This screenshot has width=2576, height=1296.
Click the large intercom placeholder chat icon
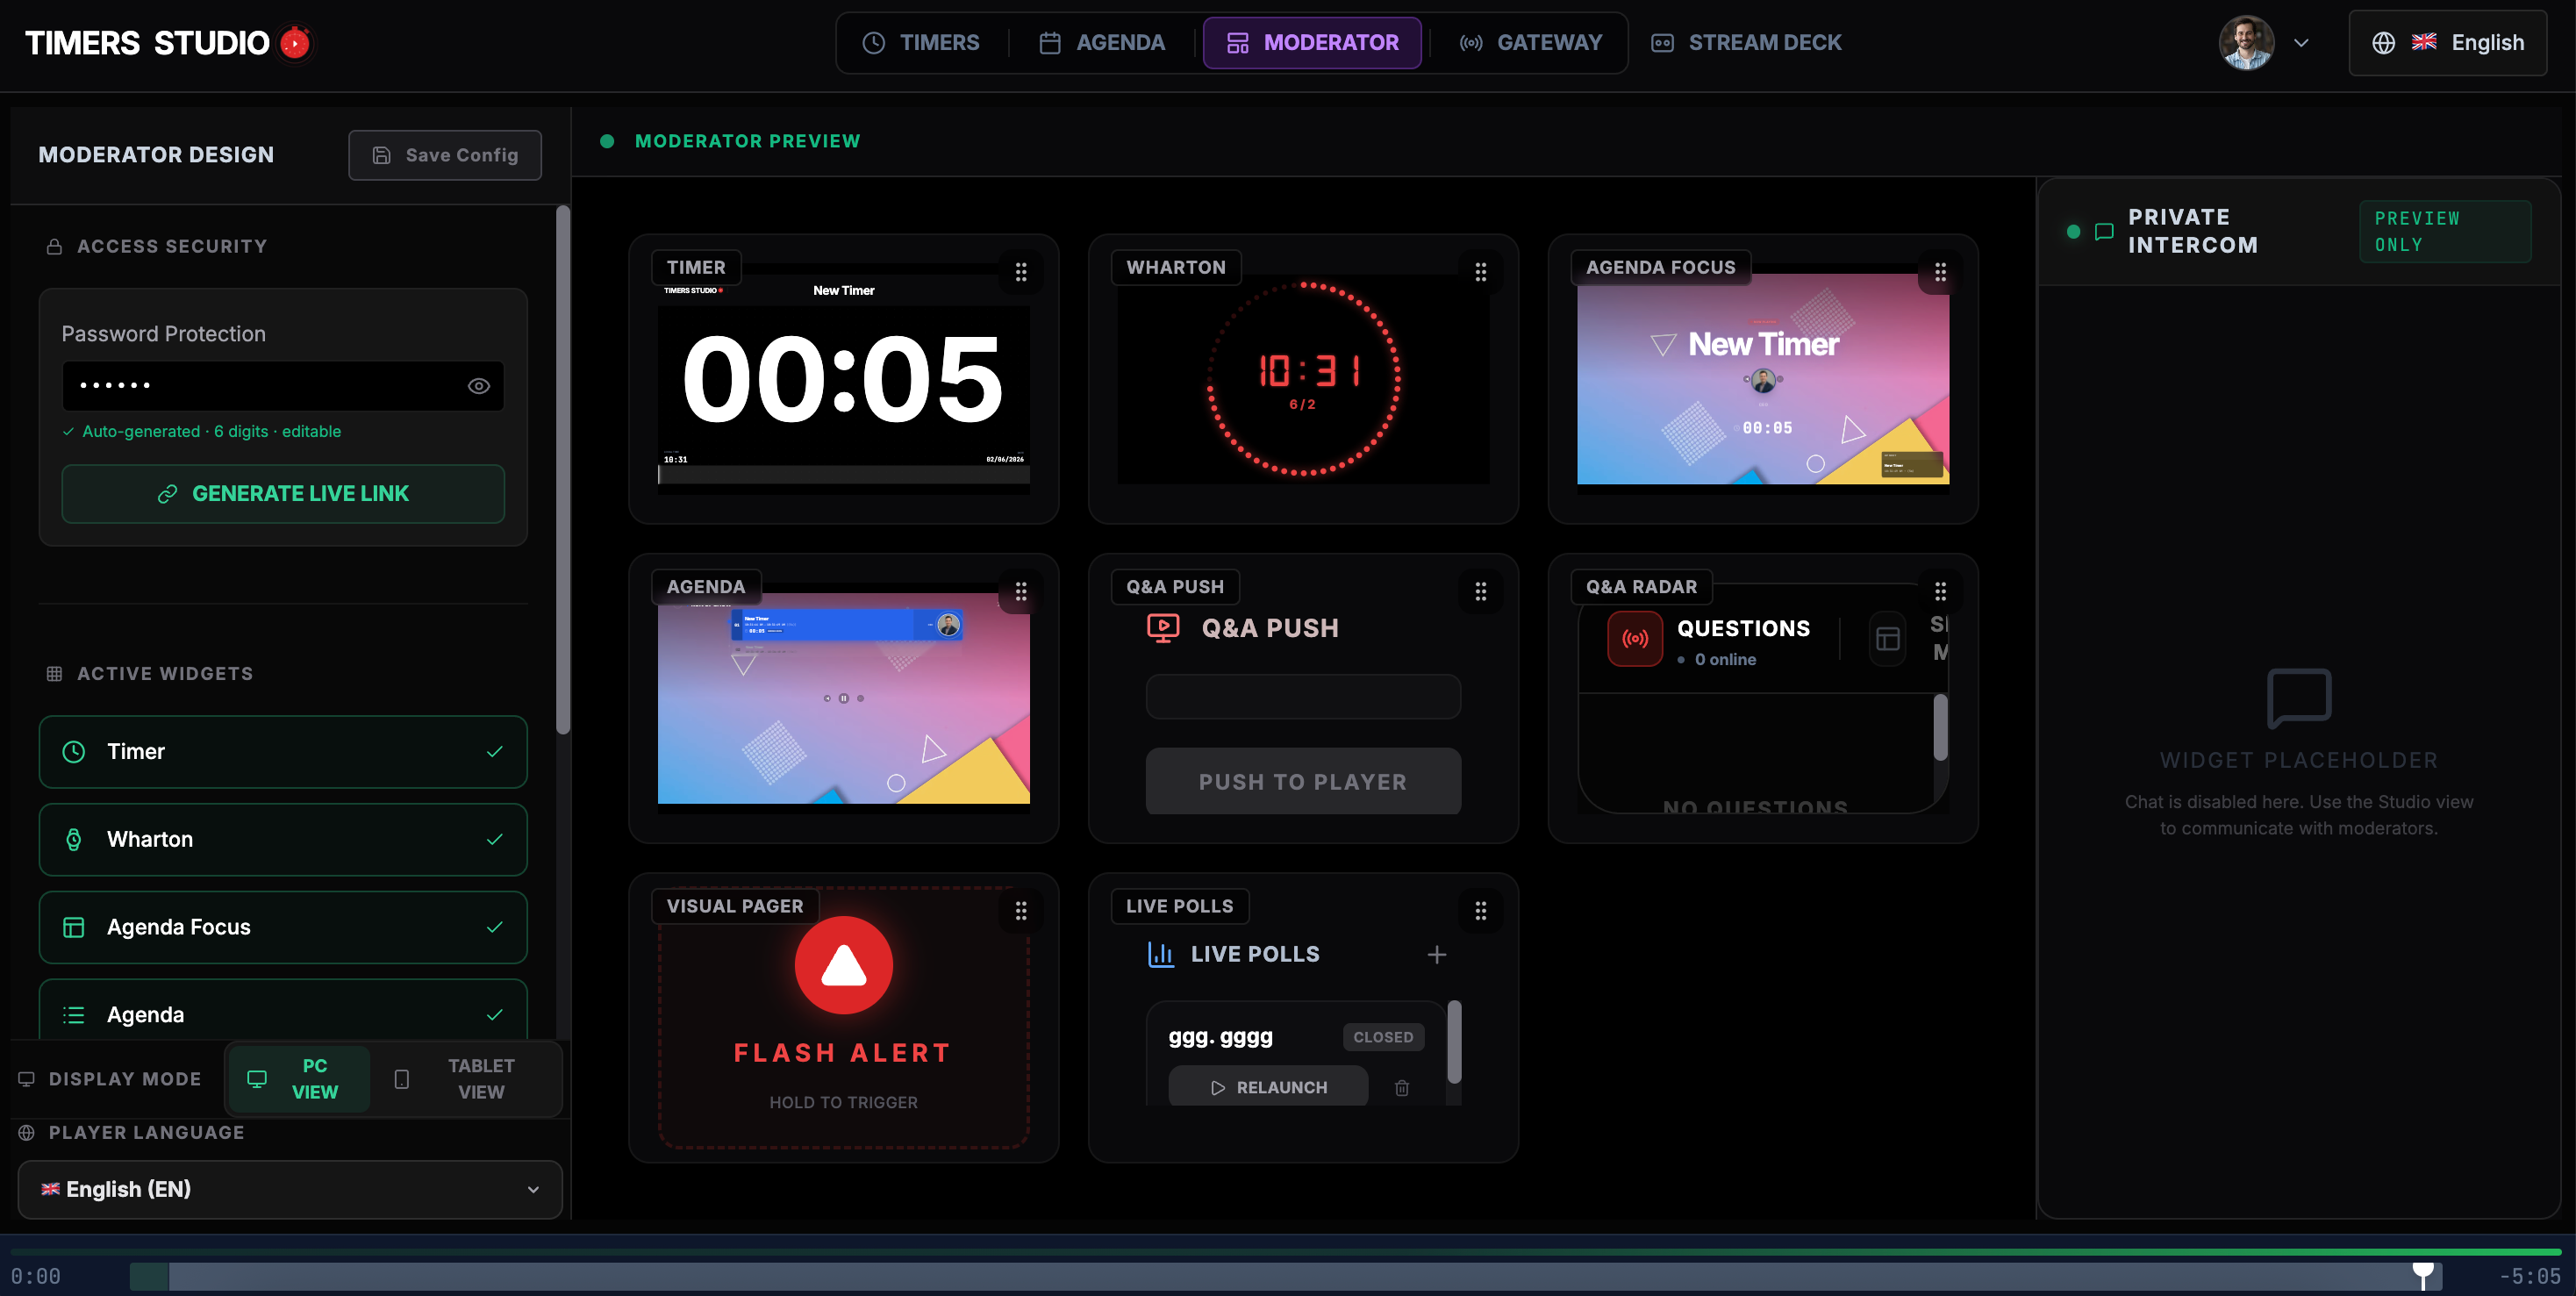2299,698
